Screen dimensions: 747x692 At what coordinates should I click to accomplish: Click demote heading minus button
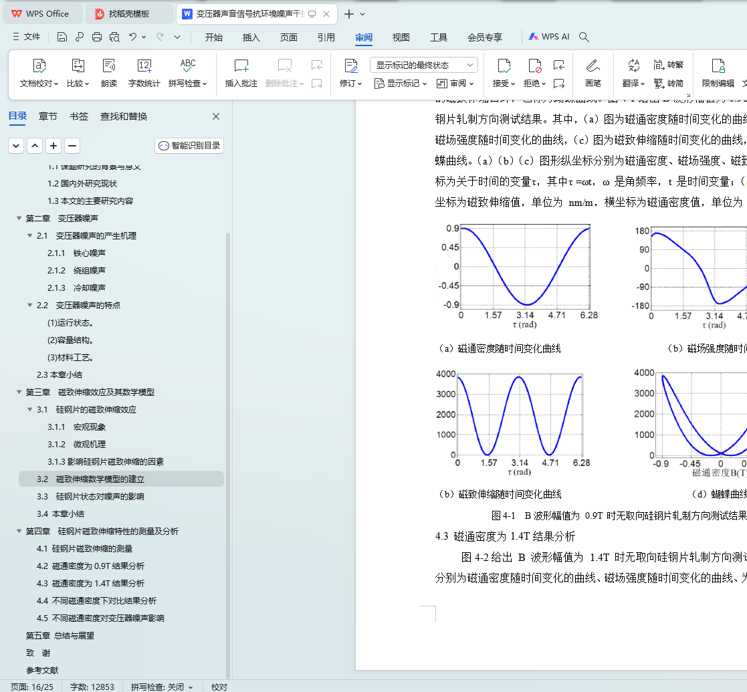click(72, 146)
